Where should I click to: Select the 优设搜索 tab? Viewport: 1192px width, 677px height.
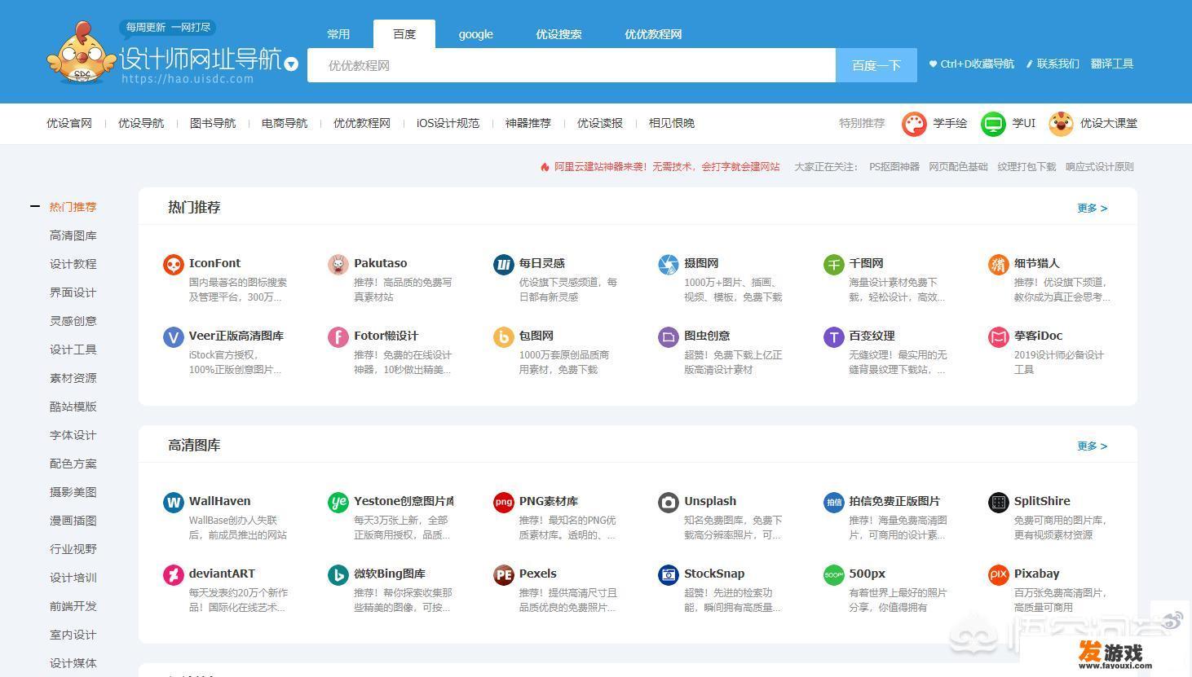click(558, 34)
